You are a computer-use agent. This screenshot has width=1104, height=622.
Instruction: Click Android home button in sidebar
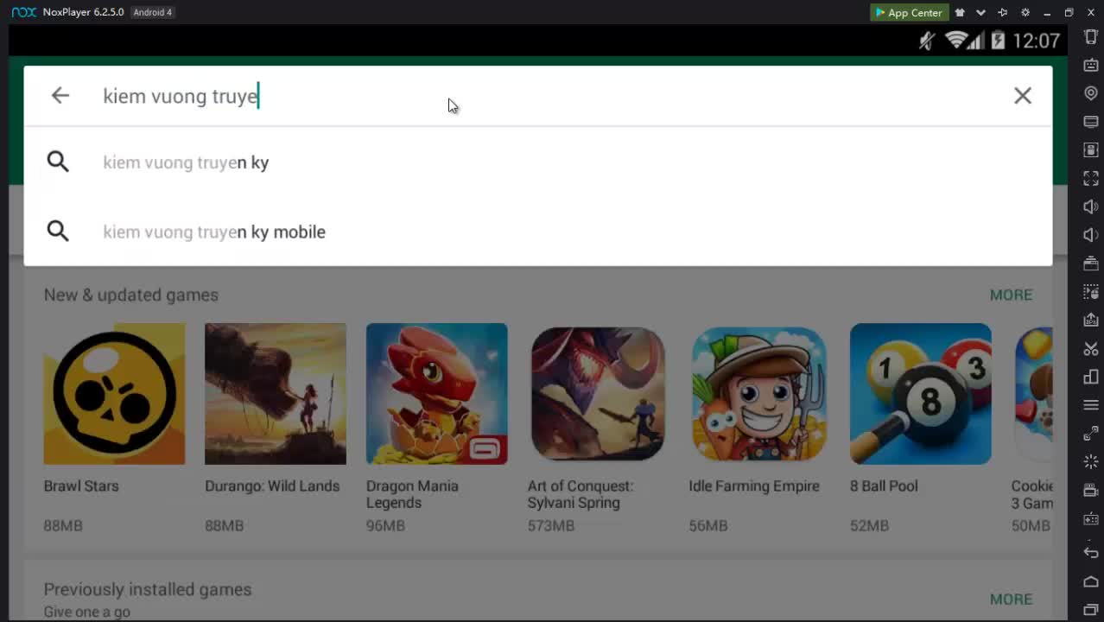point(1091,581)
